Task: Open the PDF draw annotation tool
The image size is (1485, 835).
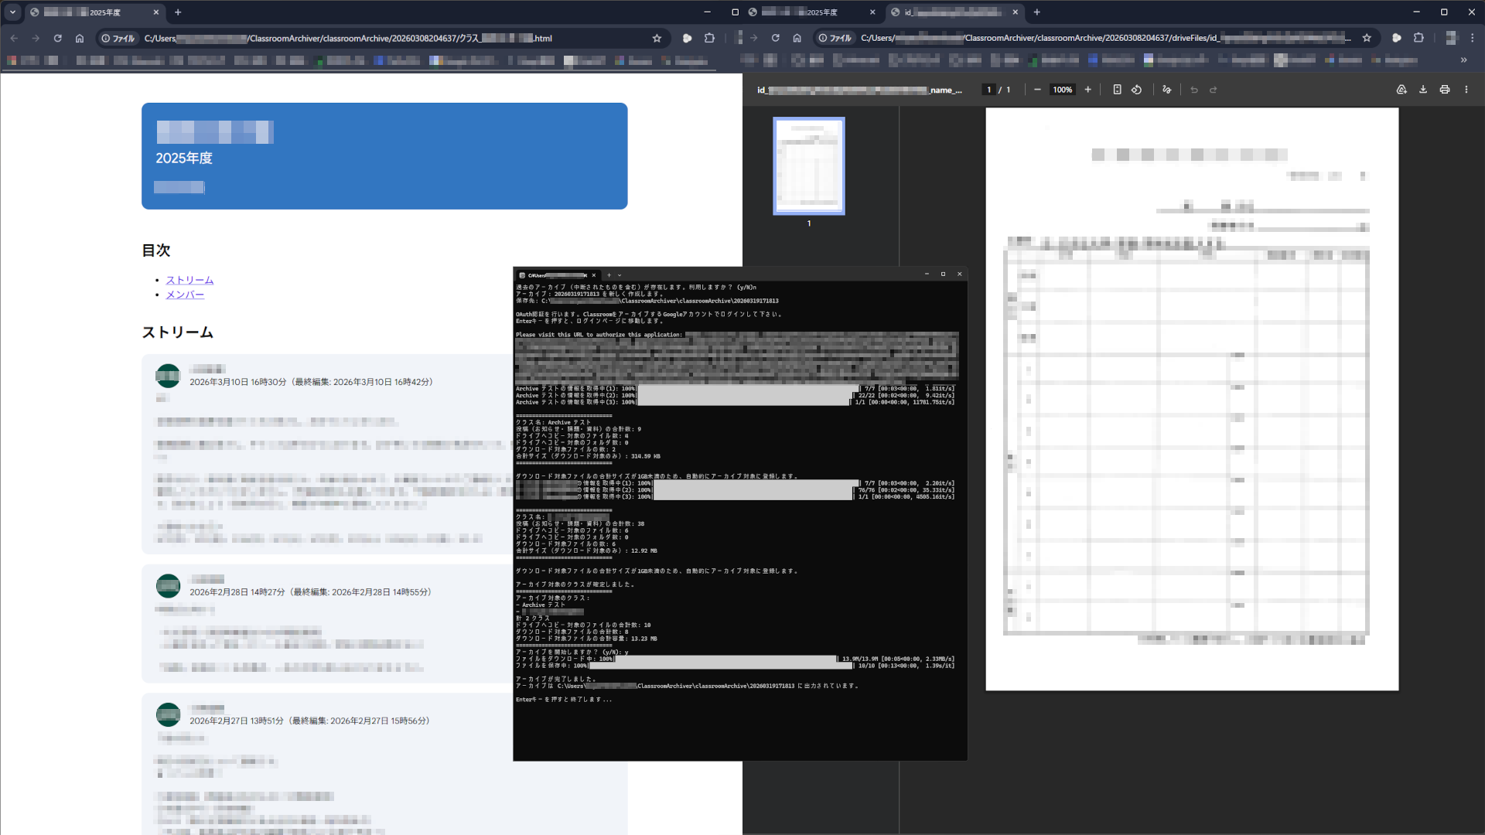Action: [x=1167, y=90]
